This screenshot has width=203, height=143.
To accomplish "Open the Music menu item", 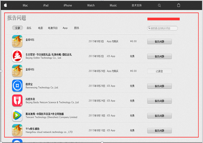I will [x=113, y=5].
